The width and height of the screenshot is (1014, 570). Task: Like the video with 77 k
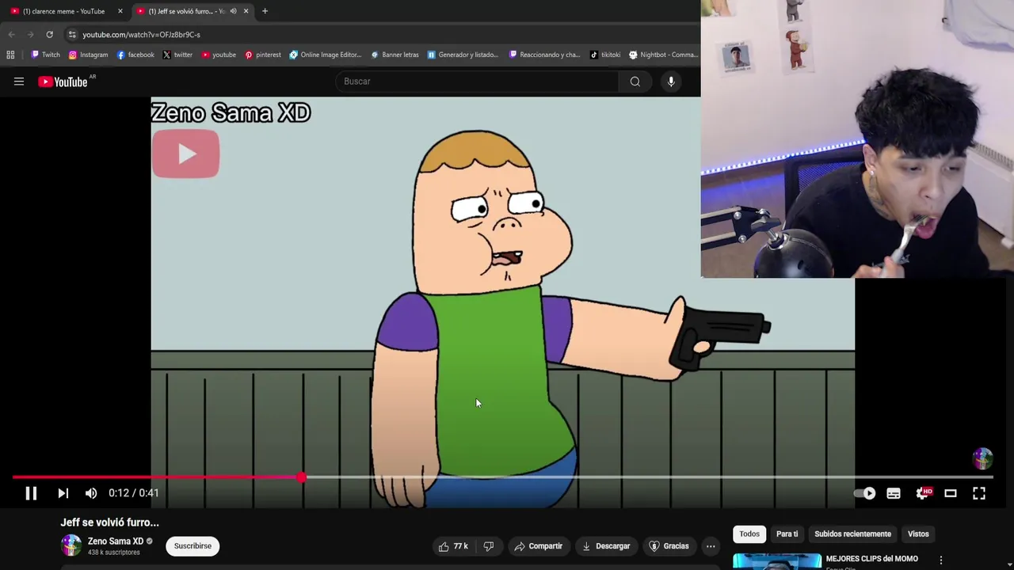click(453, 546)
